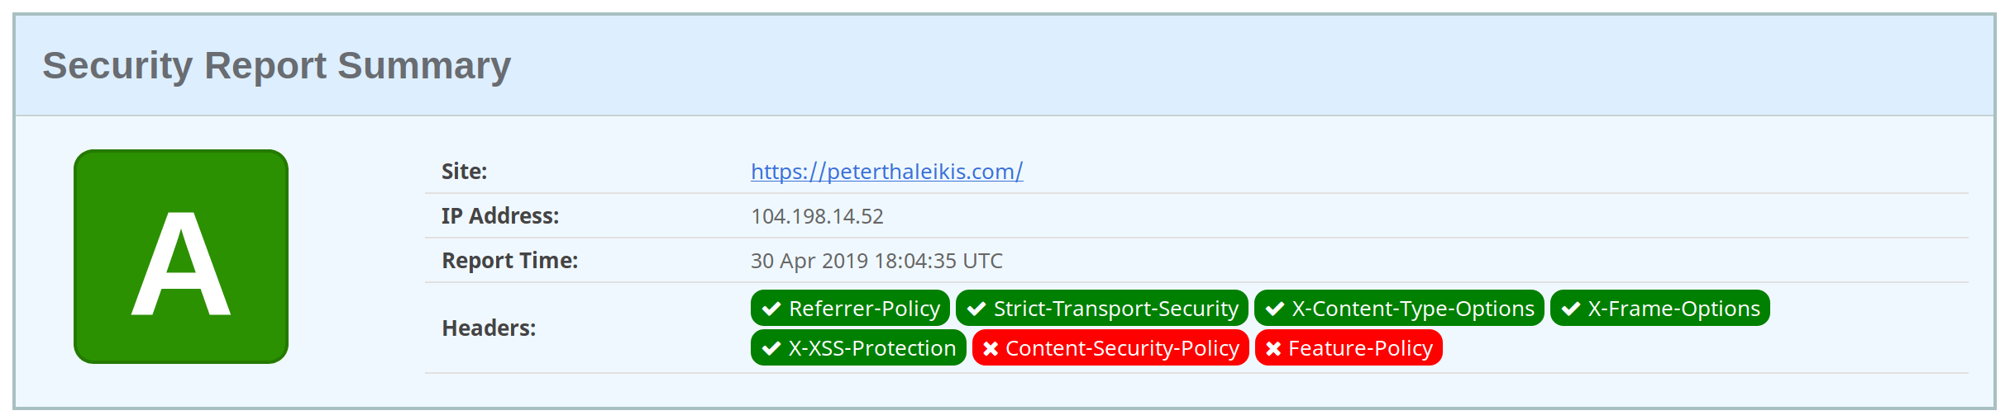Click the checkmark icon beside Strict-Transport-Security
Viewport: 2010px width, 420px height.
pos(976,309)
